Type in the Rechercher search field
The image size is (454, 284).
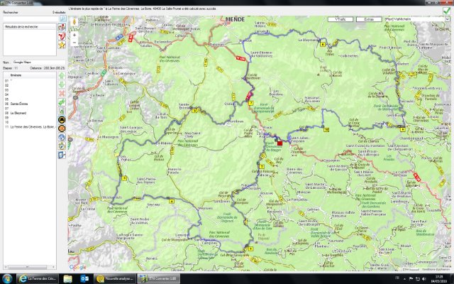pyautogui.click(x=28, y=18)
